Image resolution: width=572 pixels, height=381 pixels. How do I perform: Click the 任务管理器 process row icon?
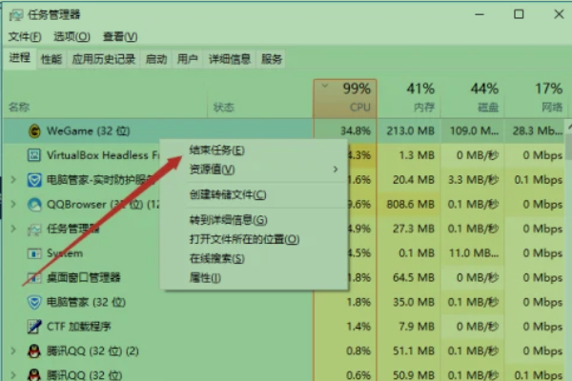coord(34,229)
